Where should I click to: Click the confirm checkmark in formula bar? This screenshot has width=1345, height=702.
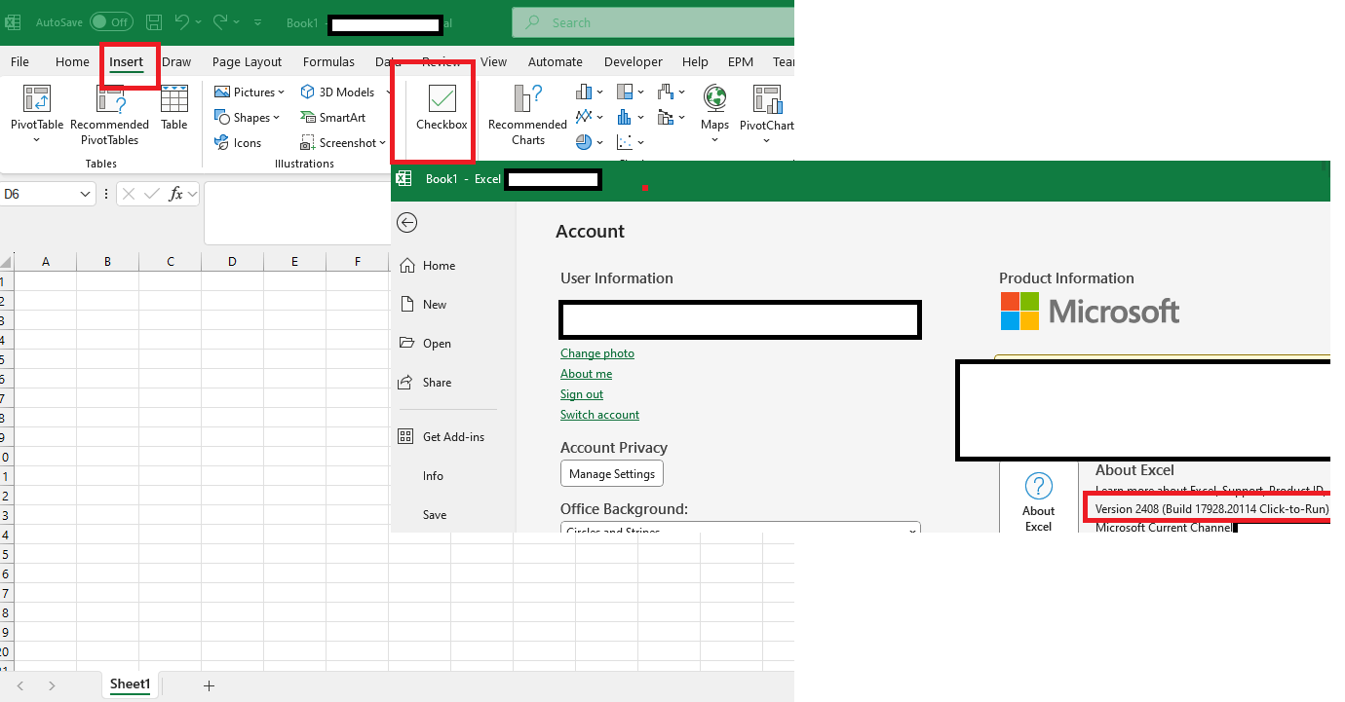151,194
